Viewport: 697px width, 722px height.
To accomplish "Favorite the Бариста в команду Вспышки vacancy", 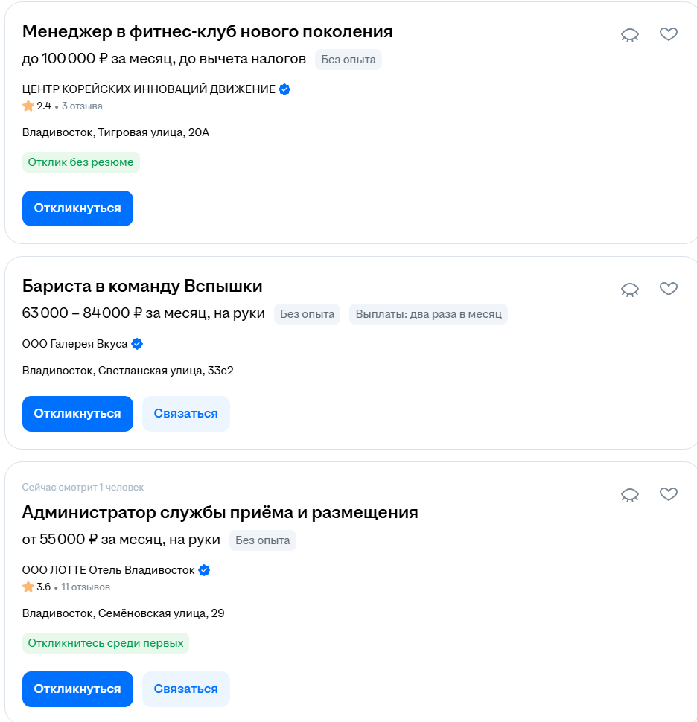I will [x=669, y=288].
